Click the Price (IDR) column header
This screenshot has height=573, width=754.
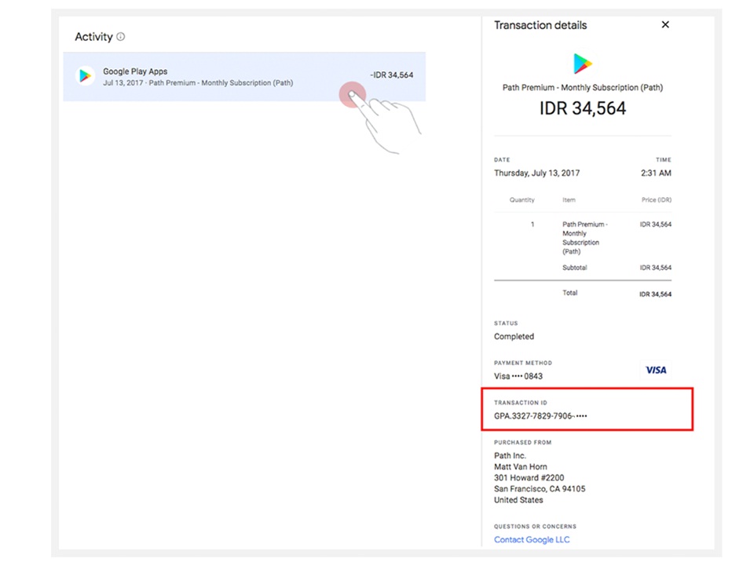[657, 199]
